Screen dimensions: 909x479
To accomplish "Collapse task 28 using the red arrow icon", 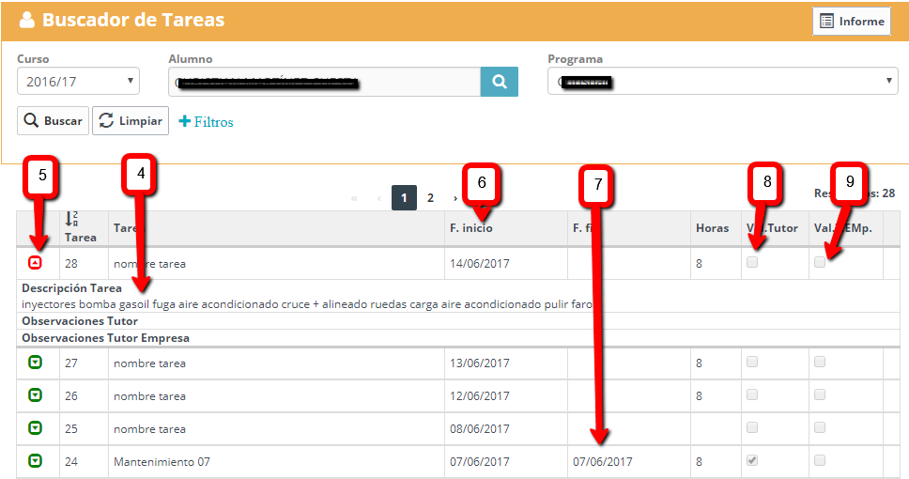I will coord(35,263).
